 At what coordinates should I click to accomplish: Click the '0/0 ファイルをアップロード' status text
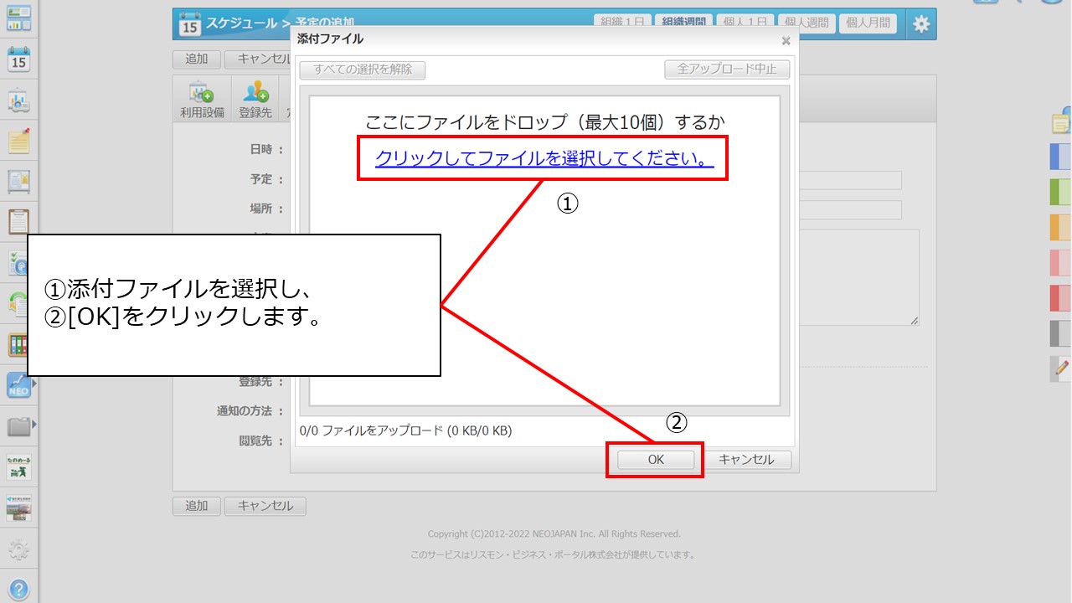coord(405,431)
